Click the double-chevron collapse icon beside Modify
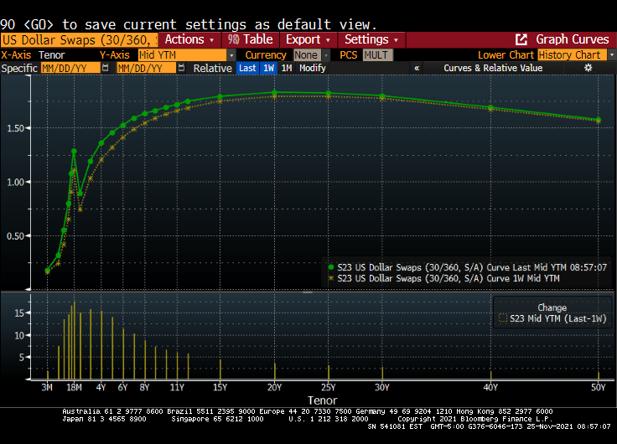The width and height of the screenshot is (617, 444). point(416,68)
